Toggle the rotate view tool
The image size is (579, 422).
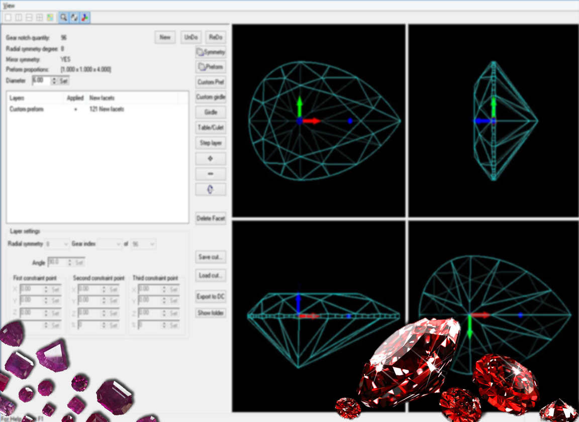pyautogui.click(x=74, y=18)
